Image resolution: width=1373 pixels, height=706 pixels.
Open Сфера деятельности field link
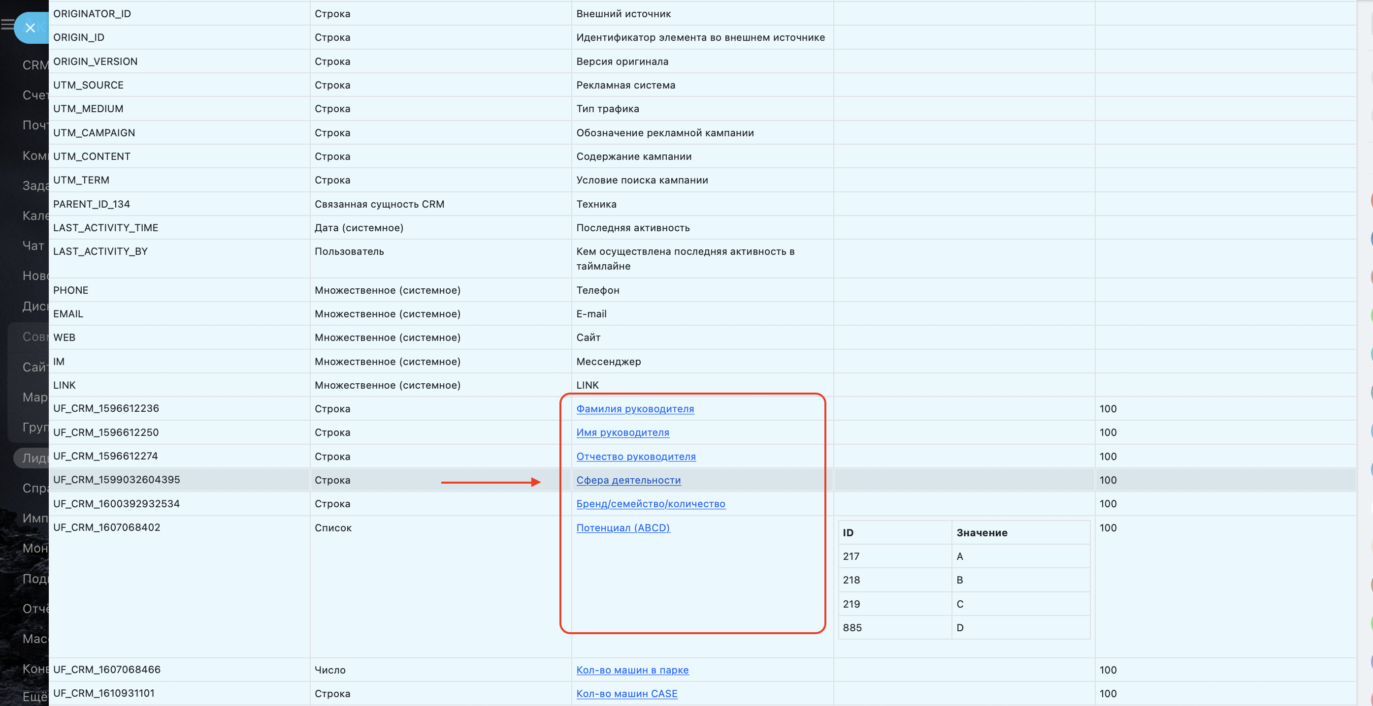tap(628, 480)
